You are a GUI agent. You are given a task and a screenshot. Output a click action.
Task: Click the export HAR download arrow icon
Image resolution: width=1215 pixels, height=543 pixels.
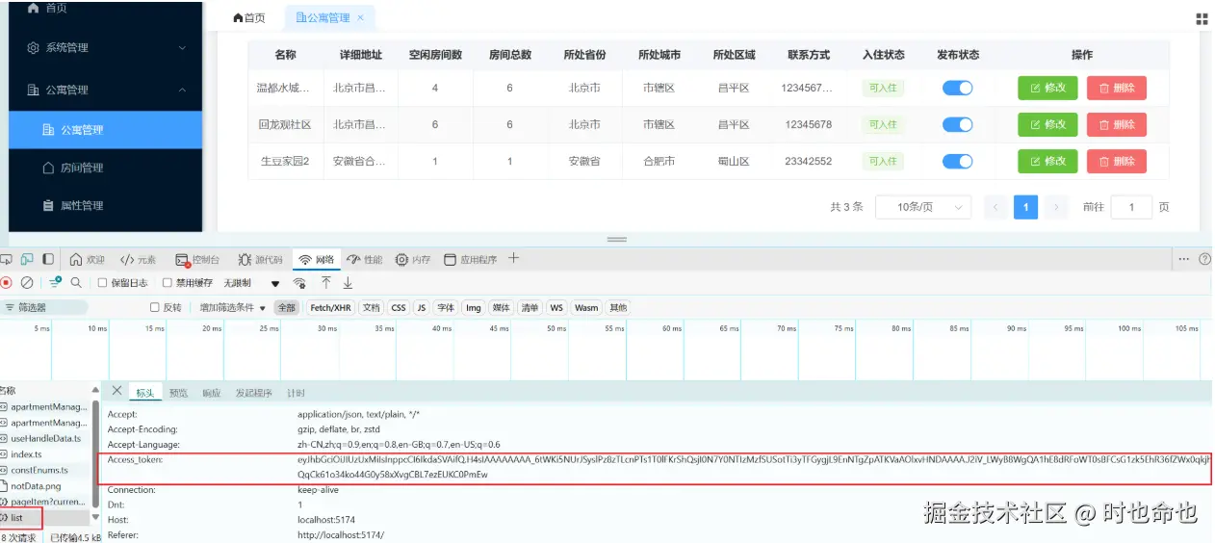coord(348,283)
